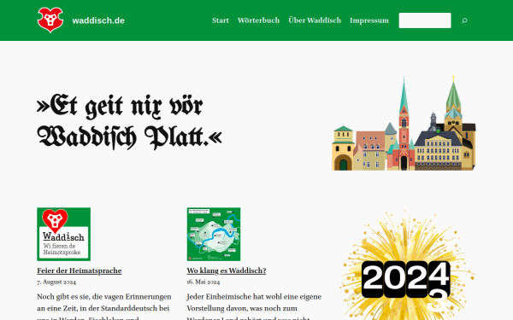Click the headline Et geit nix vör Waddisch Platt

click(x=129, y=122)
